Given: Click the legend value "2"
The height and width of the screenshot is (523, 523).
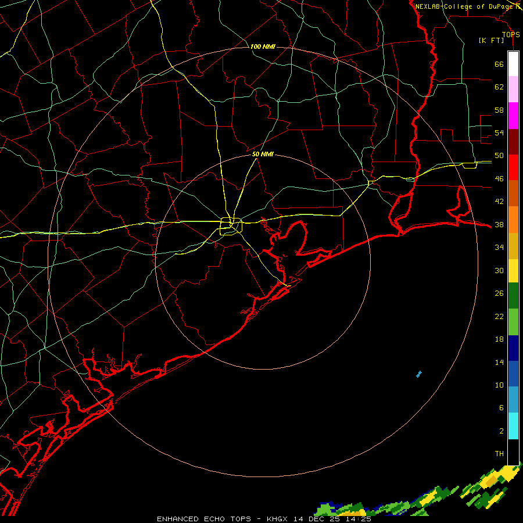Looking at the screenshot, I should click(501, 431).
